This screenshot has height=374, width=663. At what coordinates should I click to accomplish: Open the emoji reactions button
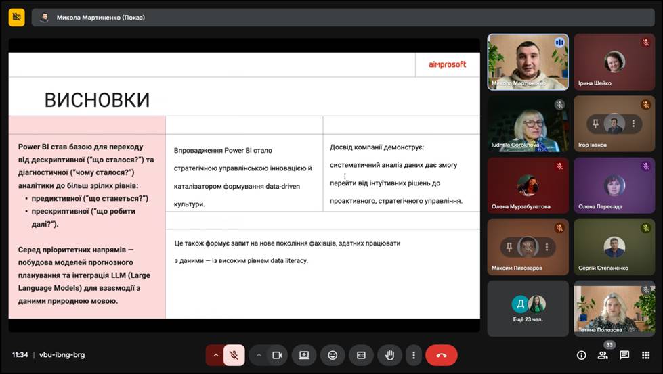point(333,355)
